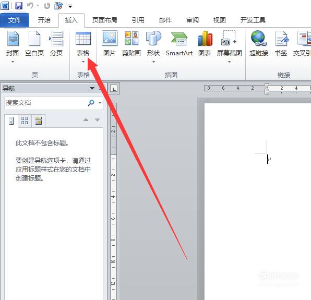
Task: Insert a SmartArt graphic
Action: pos(179,44)
